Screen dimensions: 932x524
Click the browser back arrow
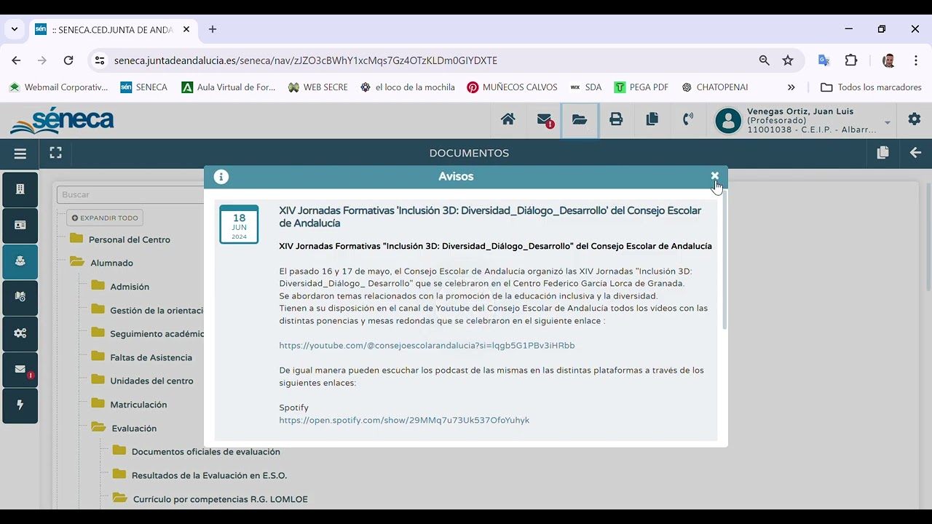[x=16, y=60]
